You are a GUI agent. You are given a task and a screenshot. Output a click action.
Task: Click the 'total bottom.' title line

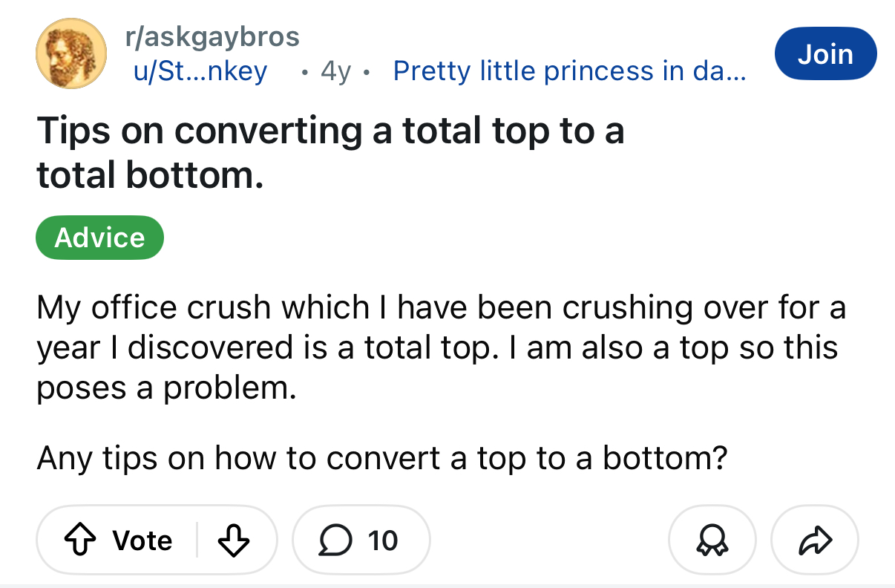click(x=151, y=175)
